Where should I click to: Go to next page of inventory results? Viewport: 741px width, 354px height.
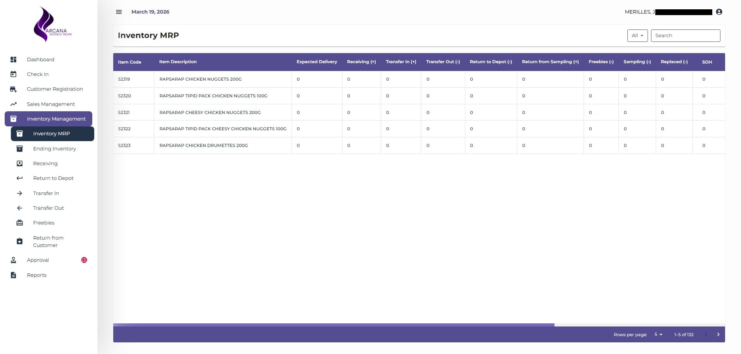(718, 334)
